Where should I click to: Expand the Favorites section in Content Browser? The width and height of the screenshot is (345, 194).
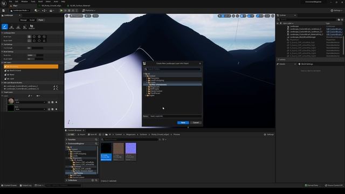(x=67, y=140)
